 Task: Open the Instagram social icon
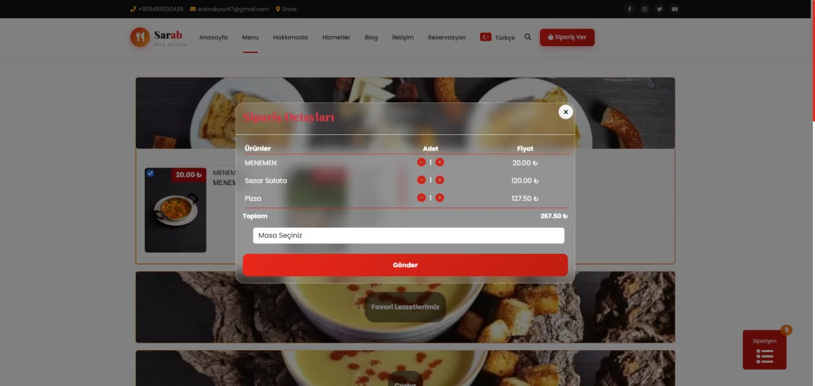coord(645,9)
